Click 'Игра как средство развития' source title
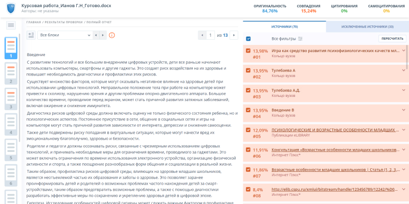409x204 pixels. point(335,50)
